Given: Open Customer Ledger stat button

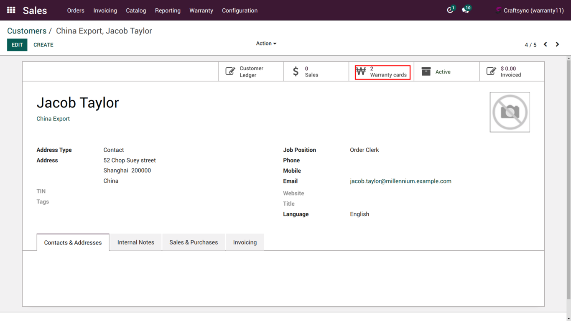Looking at the screenshot, I should point(251,72).
